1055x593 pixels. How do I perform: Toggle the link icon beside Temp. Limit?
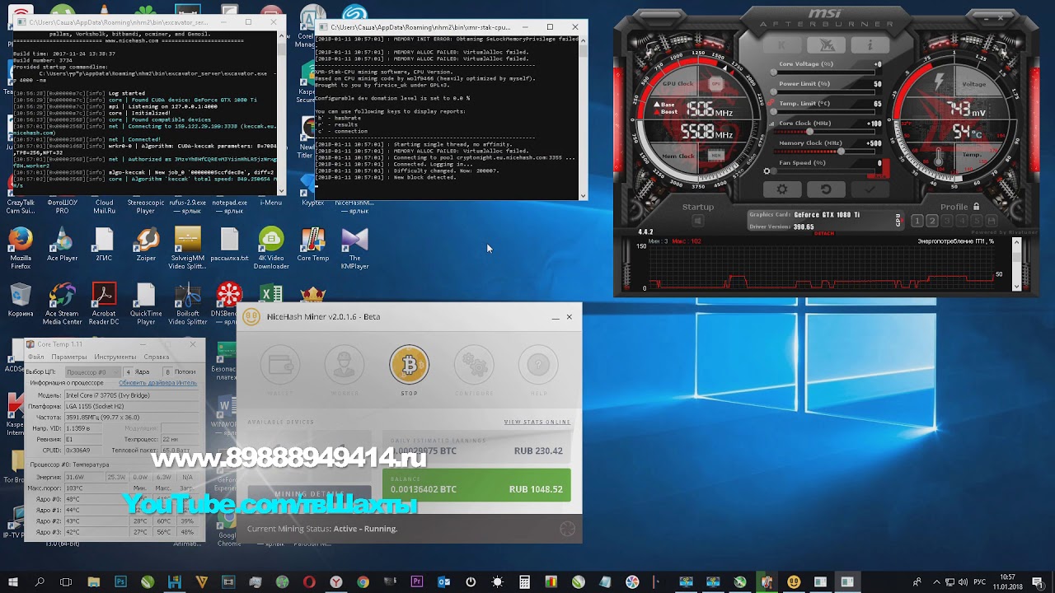771,103
